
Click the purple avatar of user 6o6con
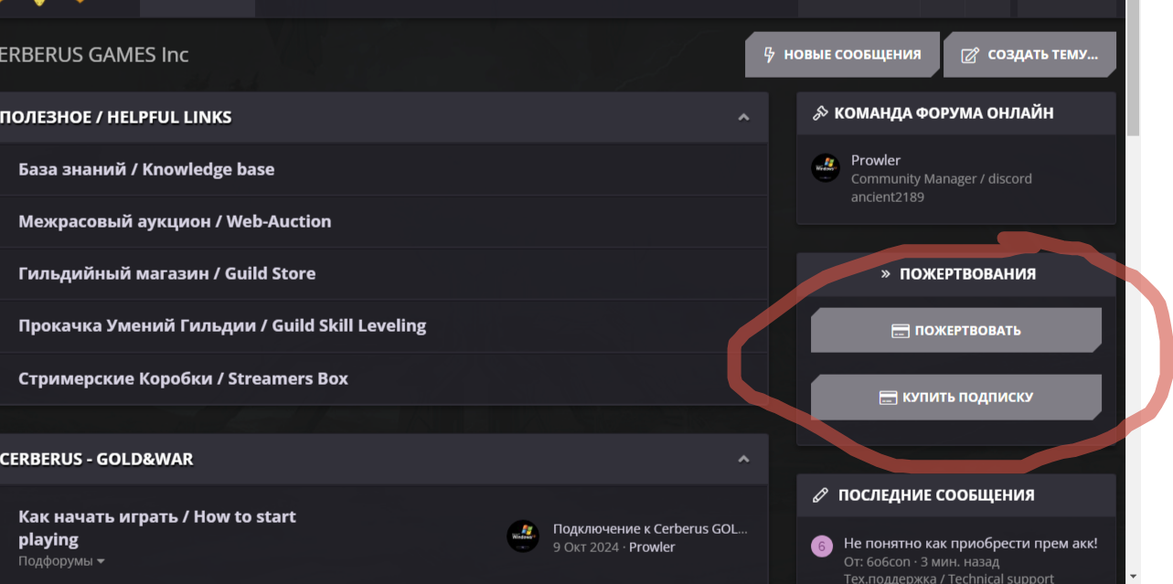pos(821,547)
